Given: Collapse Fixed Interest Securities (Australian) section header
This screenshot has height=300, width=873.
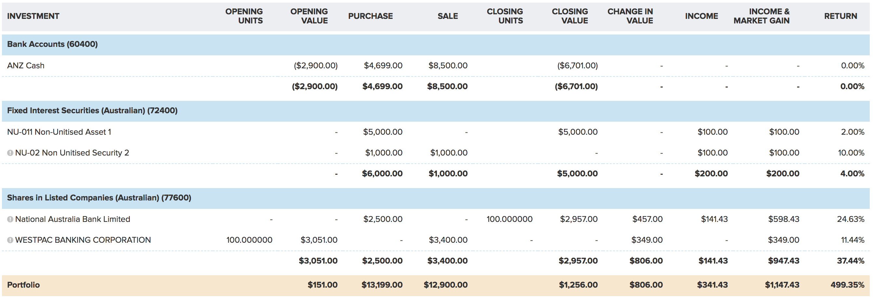Looking at the screenshot, I should click(92, 111).
